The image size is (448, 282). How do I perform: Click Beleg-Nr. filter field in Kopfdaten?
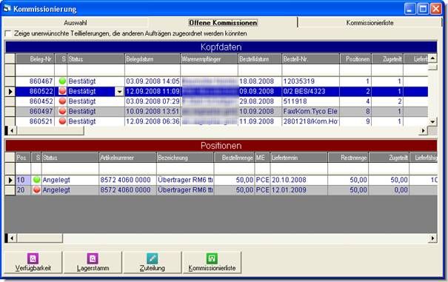[x=35, y=70]
